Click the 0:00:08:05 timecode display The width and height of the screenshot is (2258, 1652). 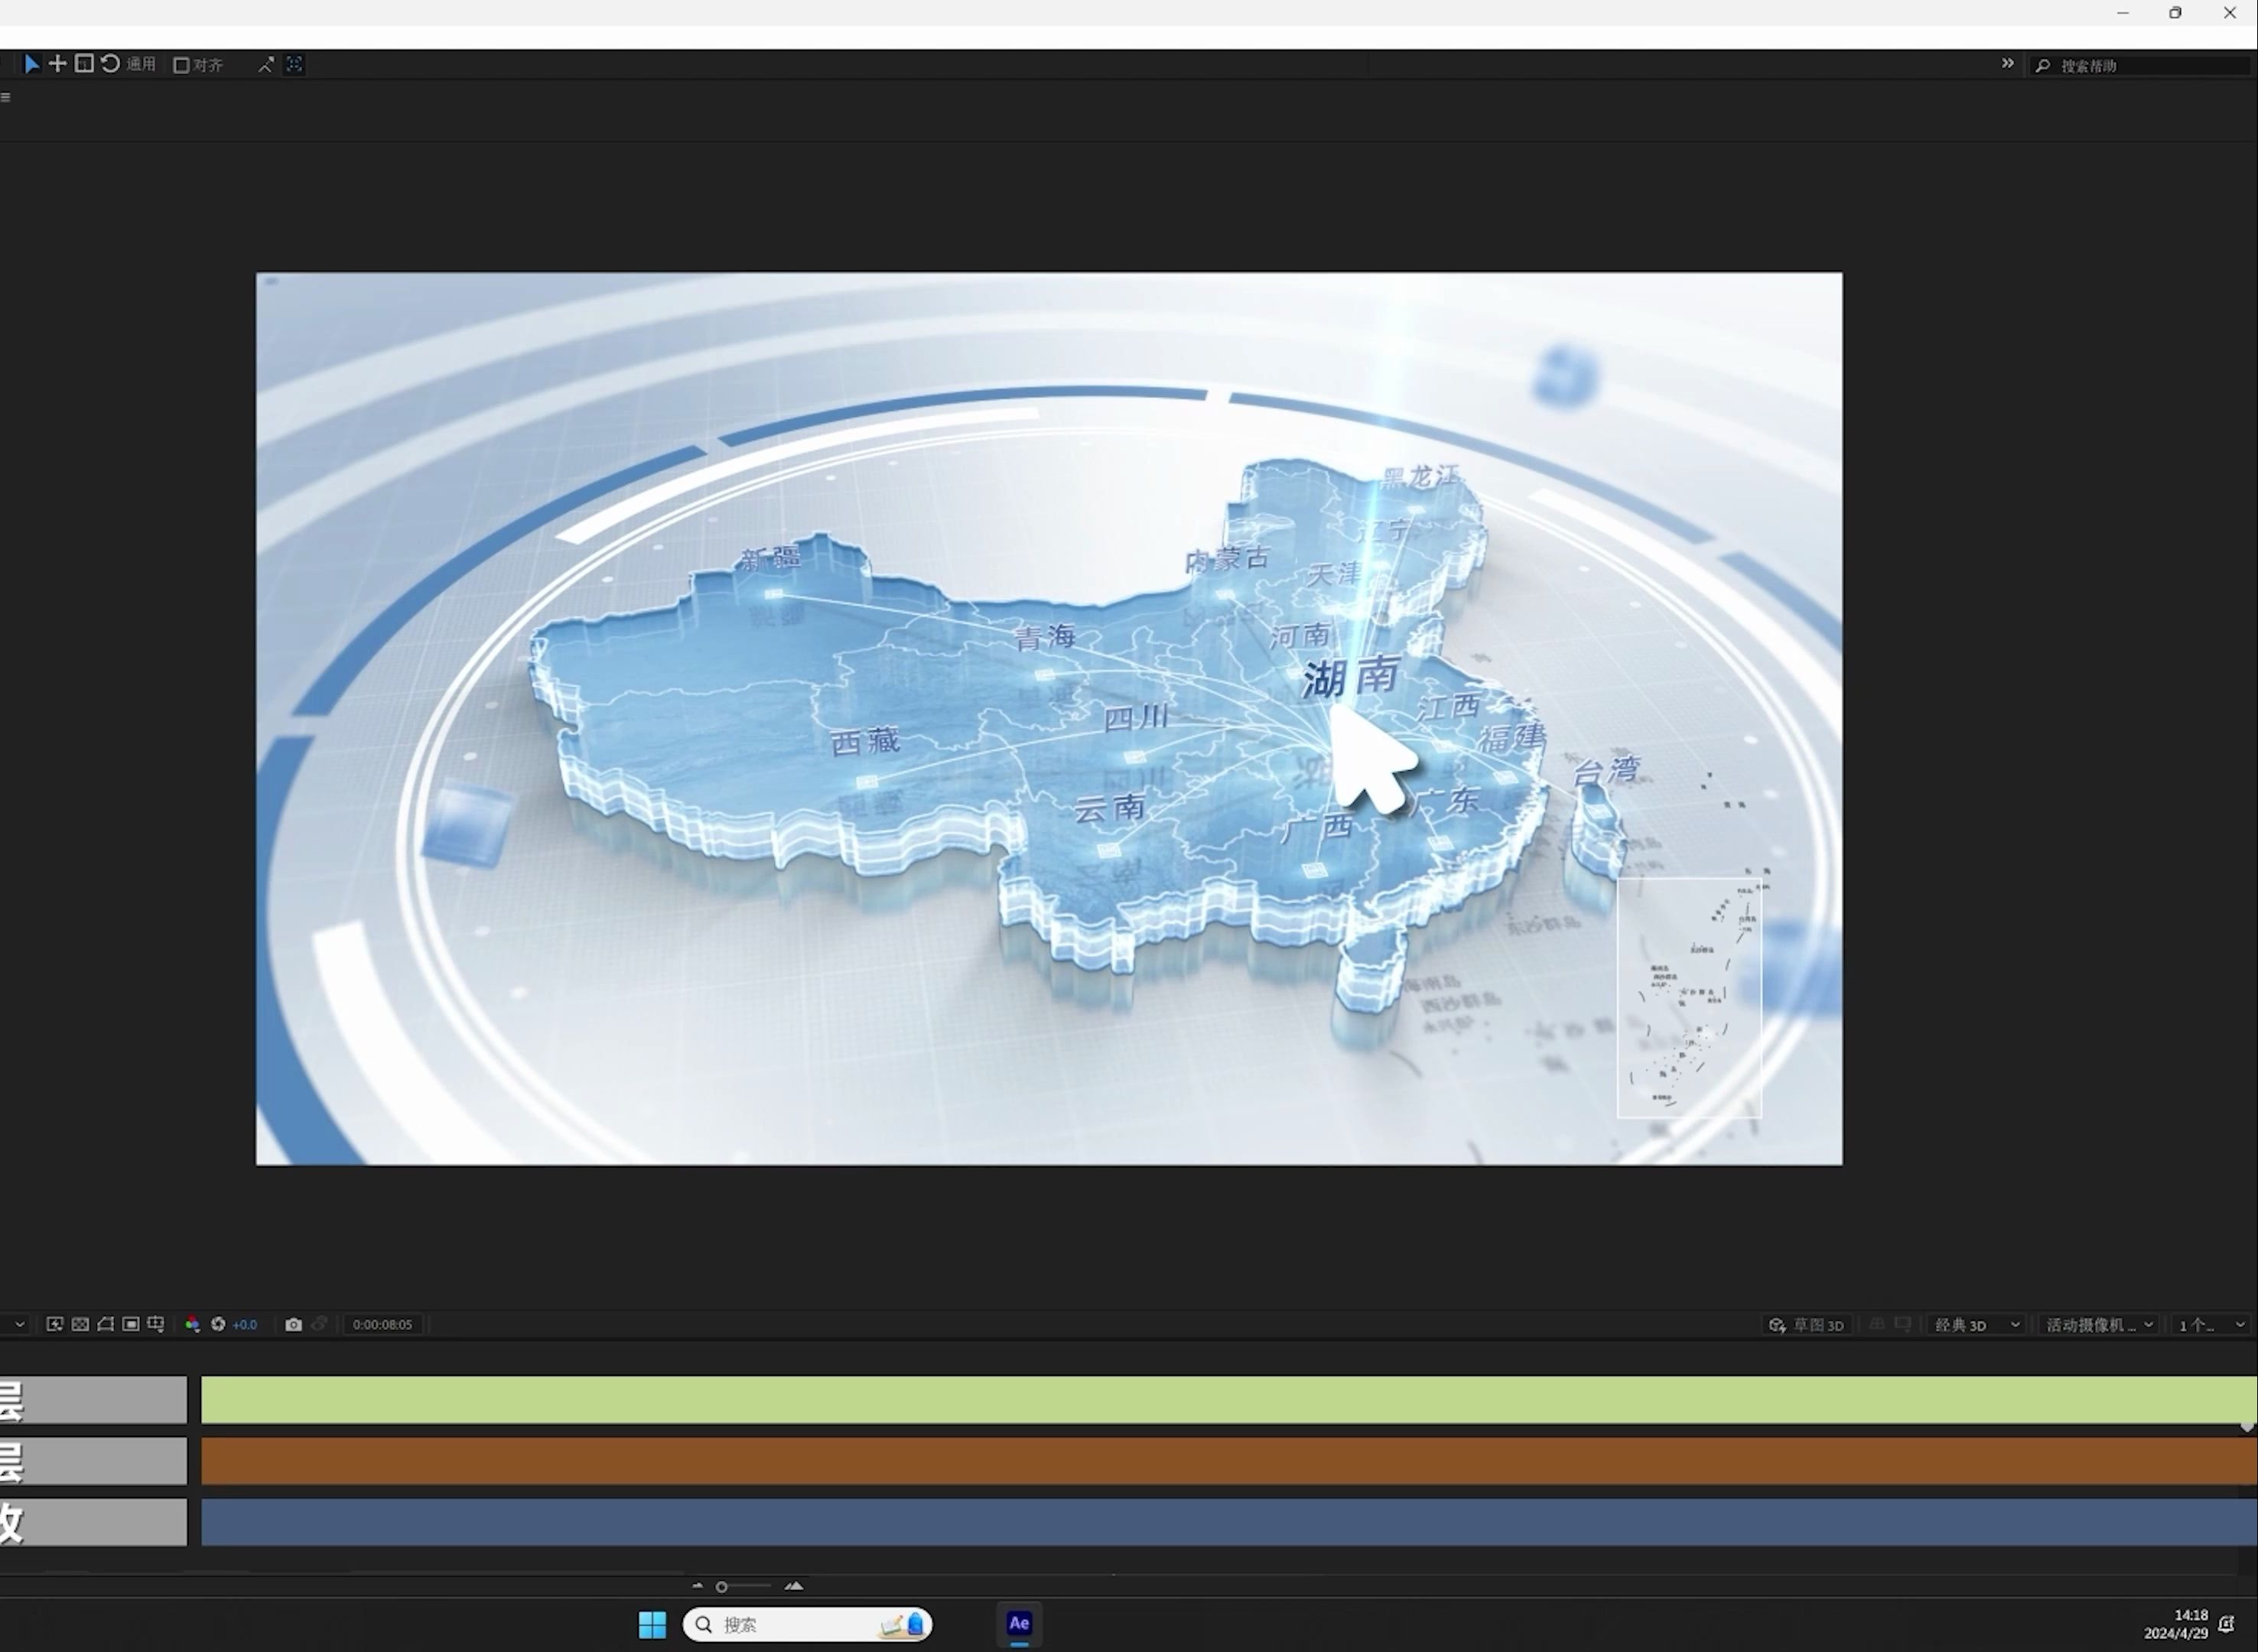point(382,1324)
